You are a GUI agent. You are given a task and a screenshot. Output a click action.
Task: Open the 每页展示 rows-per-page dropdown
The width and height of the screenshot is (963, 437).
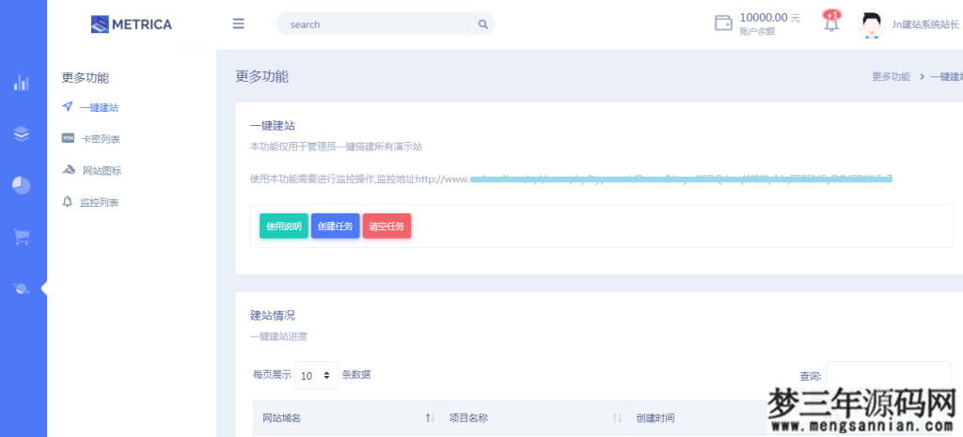tap(317, 375)
